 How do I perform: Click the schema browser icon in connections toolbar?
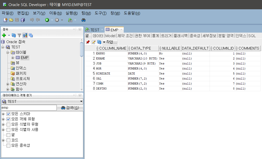(x=25, y=35)
